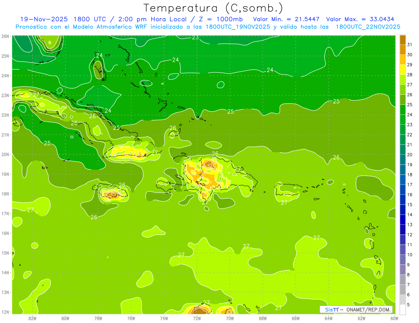Click the orange swatch between 30 and 31
This screenshot has height=323, width=419.
click(x=403, y=49)
